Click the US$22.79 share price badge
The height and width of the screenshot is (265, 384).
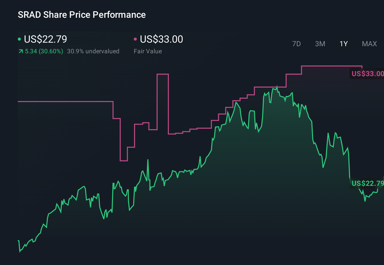point(367,184)
